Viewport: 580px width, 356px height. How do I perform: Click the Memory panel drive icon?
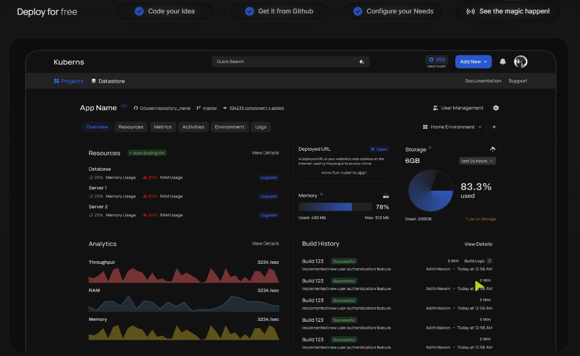386,196
